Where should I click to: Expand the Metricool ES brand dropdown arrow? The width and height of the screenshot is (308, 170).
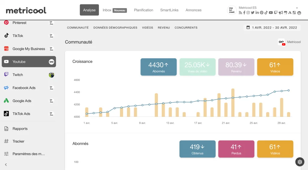(x=297, y=8)
